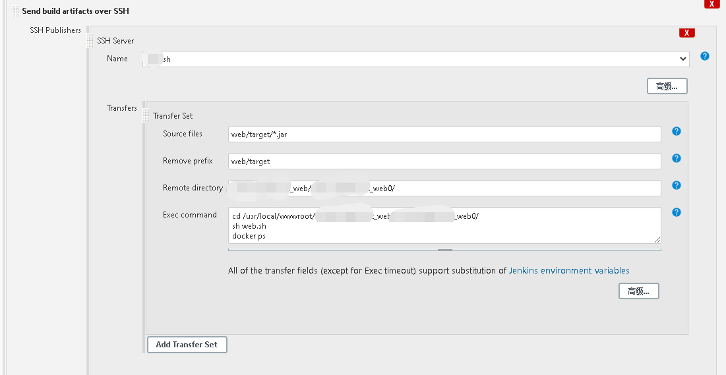This screenshot has height=375, width=726.
Task: Open help for SSH Server Name
Action: pos(704,57)
